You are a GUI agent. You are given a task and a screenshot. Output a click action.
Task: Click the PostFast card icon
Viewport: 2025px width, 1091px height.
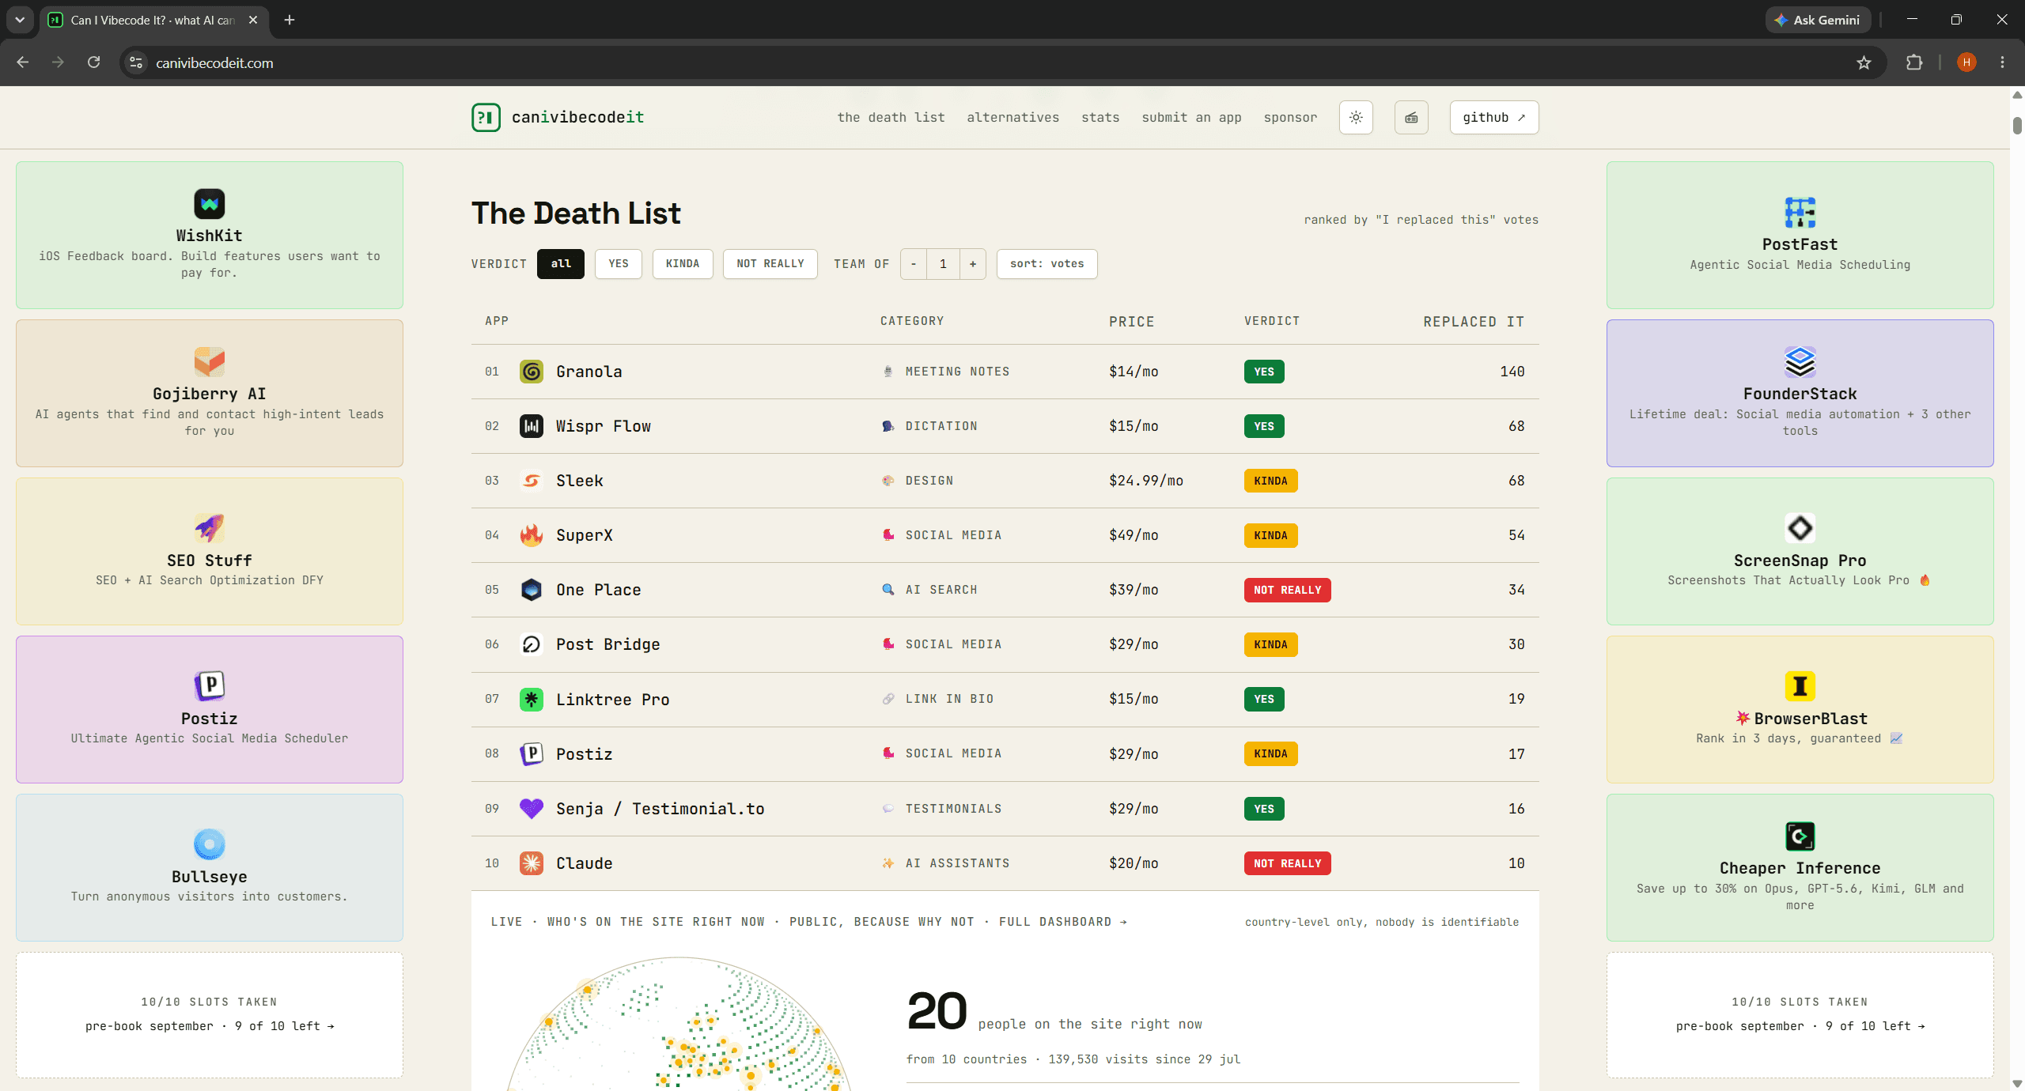(1800, 213)
